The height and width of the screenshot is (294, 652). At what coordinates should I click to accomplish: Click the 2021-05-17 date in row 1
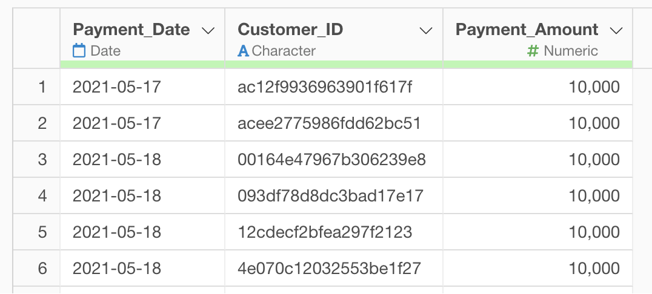coord(117,87)
